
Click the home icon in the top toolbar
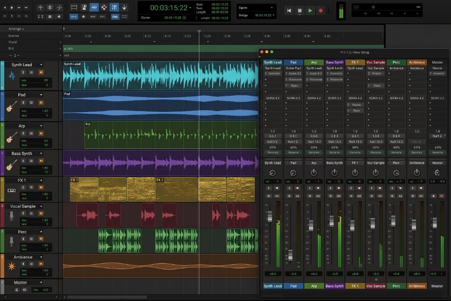[x=58, y=17]
